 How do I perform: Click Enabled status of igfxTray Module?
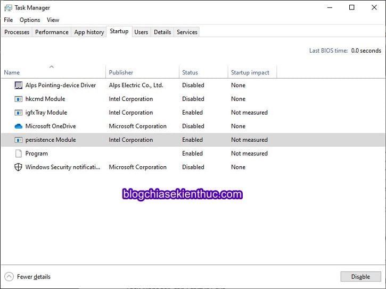click(192, 113)
